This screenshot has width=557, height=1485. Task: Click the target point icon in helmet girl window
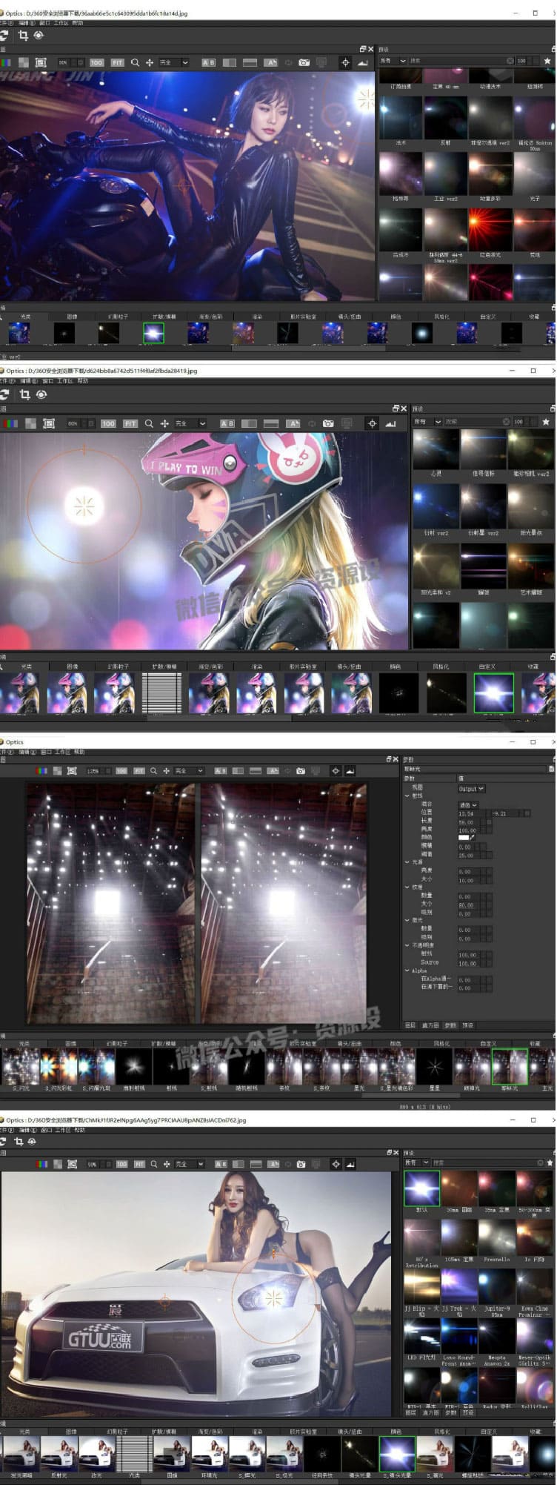[x=41, y=395]
